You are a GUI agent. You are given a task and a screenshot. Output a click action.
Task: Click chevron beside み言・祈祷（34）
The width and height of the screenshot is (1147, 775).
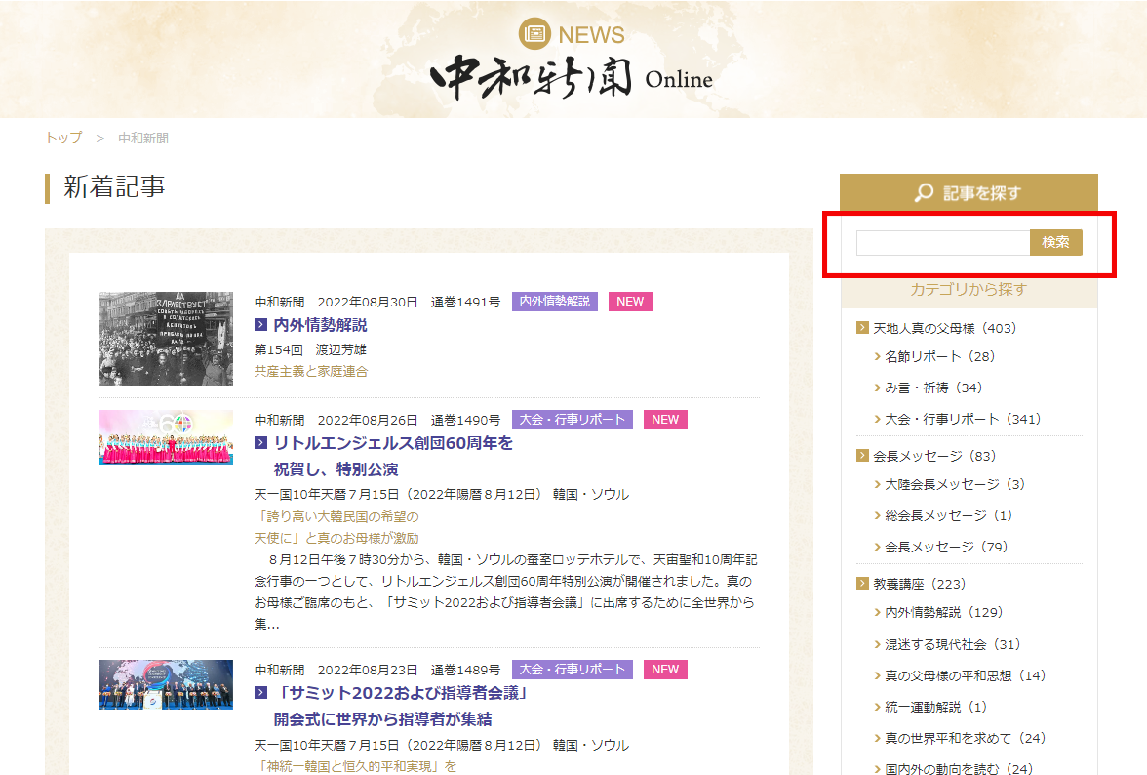[x=877, y=387]
